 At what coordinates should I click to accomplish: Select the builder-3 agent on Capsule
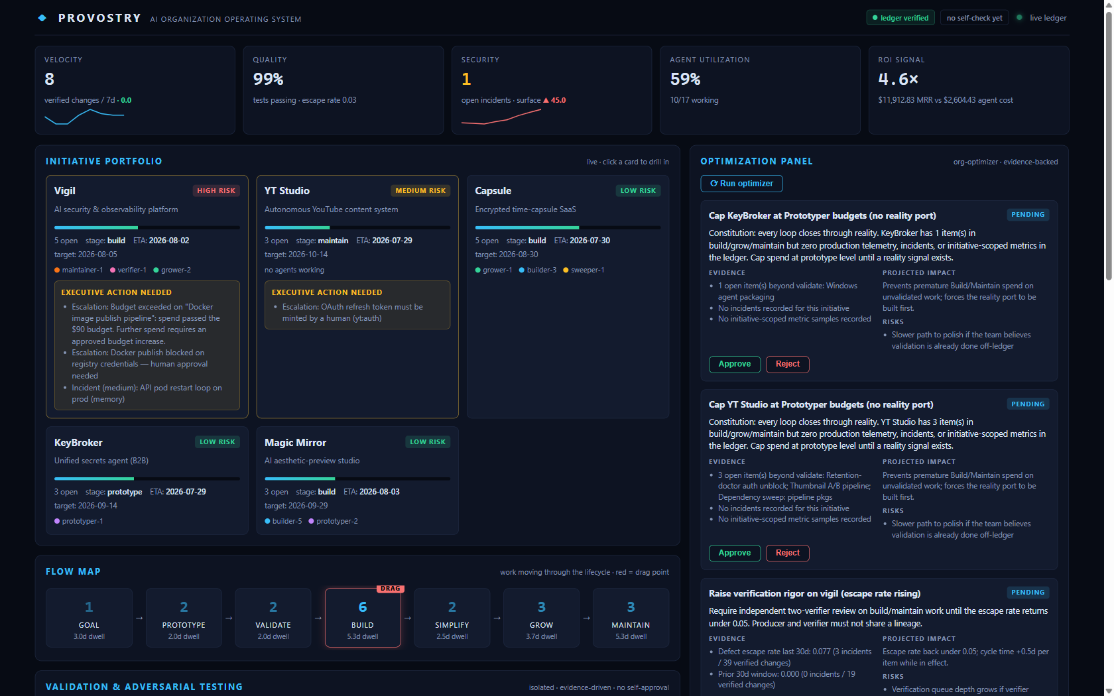(x=538, y=270)
